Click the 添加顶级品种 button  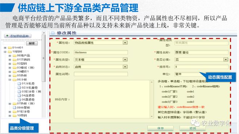(x=18, y=36)
